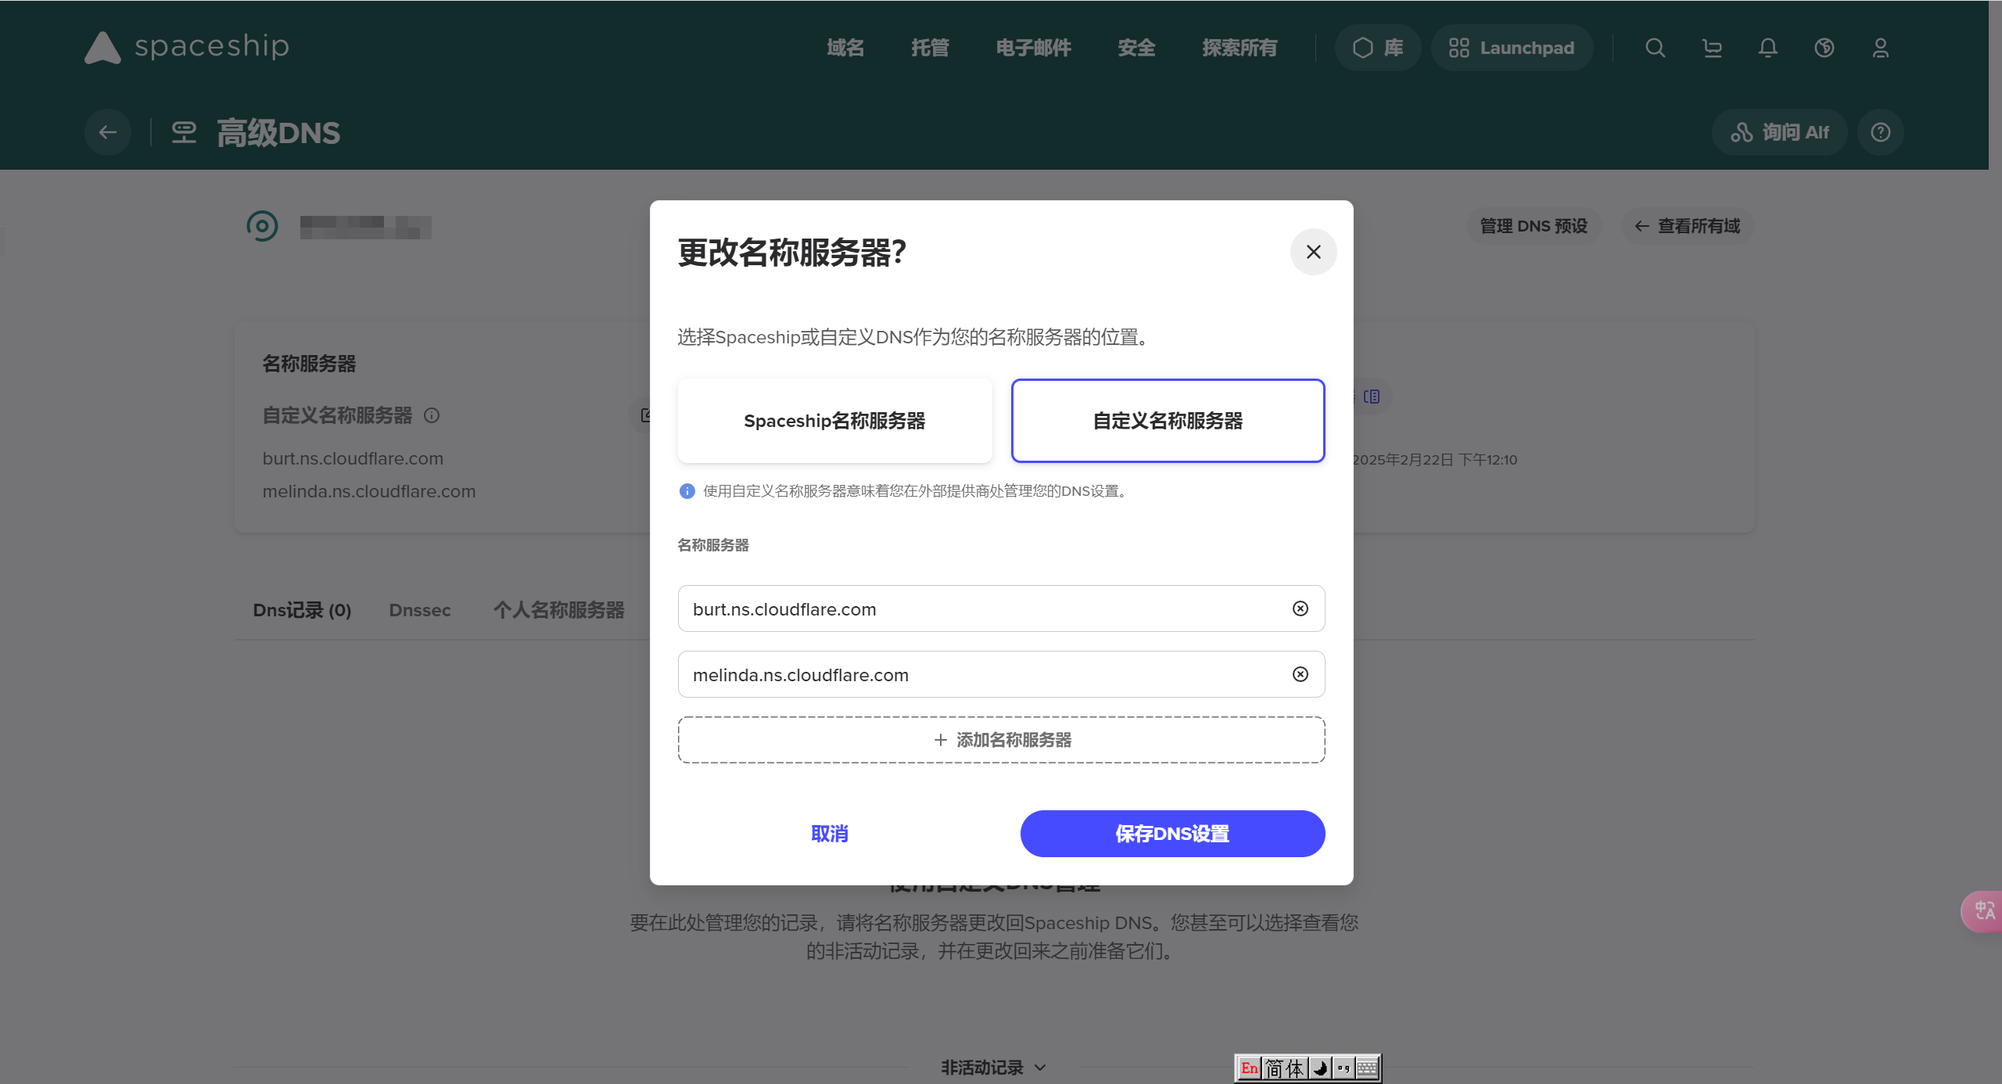
Task: Switch to the Dnssec tab
Action: (420, 610)
